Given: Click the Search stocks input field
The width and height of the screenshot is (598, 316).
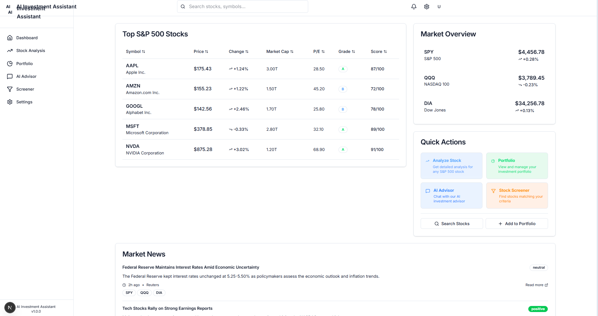Looking at the screenshot, I should click(x=243, y=7).
